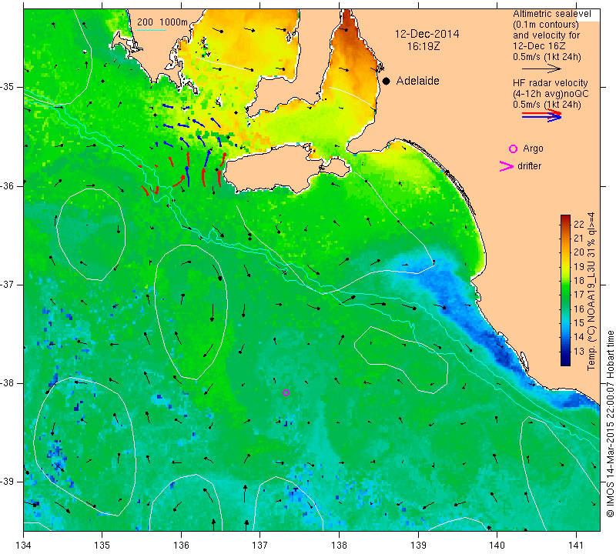Image resolution: width=616 pixels, height=554 pixels.
Task: Select the Adelaide city label
Action: 417,81
